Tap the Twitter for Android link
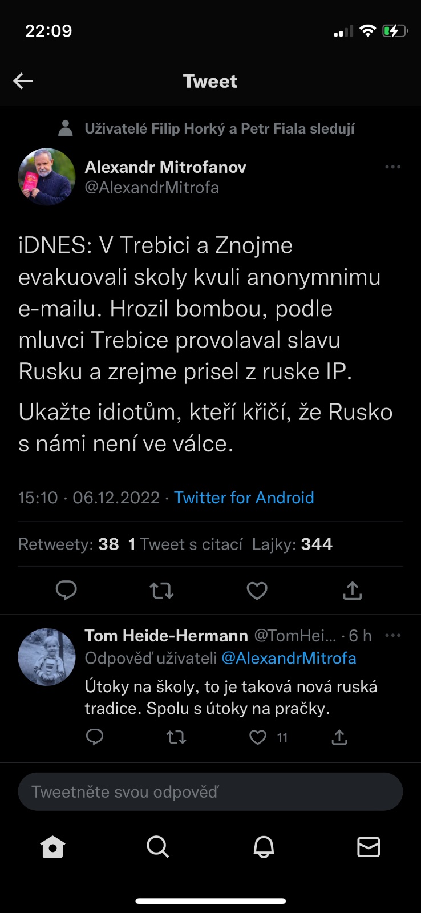 click(x=244, y=498)
